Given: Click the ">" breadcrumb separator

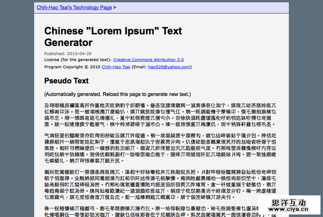Looking at the screenshot, I should click(115, 8).
